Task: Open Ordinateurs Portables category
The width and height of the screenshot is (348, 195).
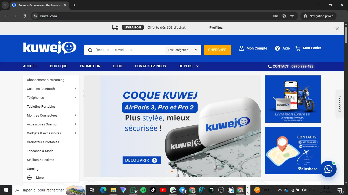Action: pos(43,142)
